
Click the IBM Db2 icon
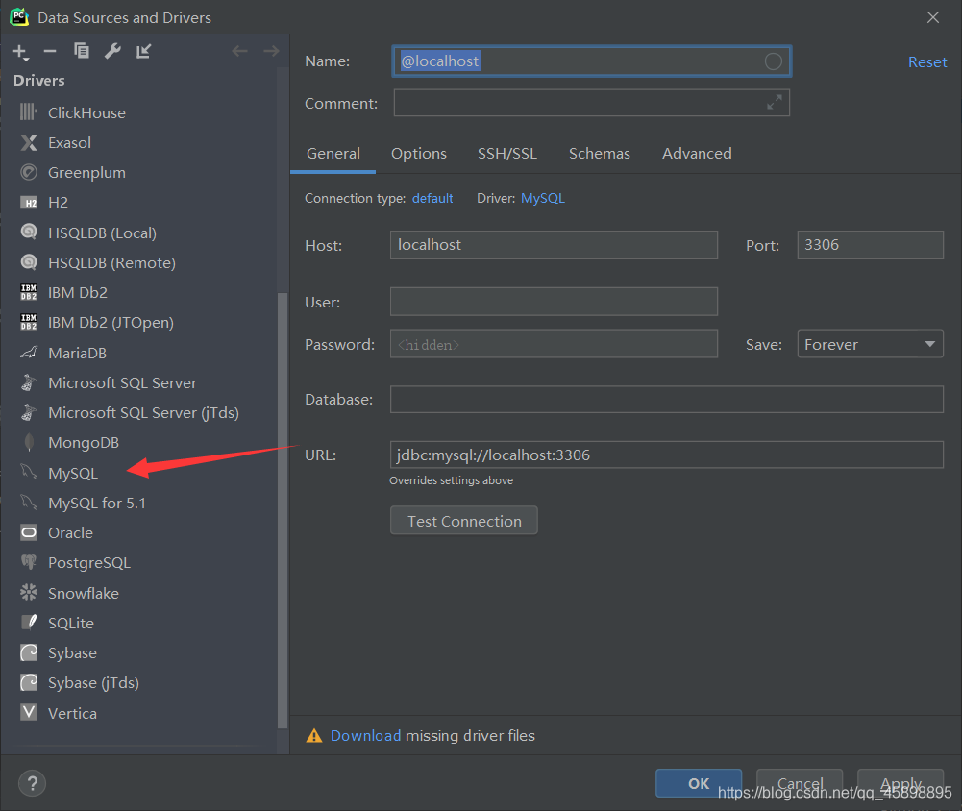[x=28, y=292]
